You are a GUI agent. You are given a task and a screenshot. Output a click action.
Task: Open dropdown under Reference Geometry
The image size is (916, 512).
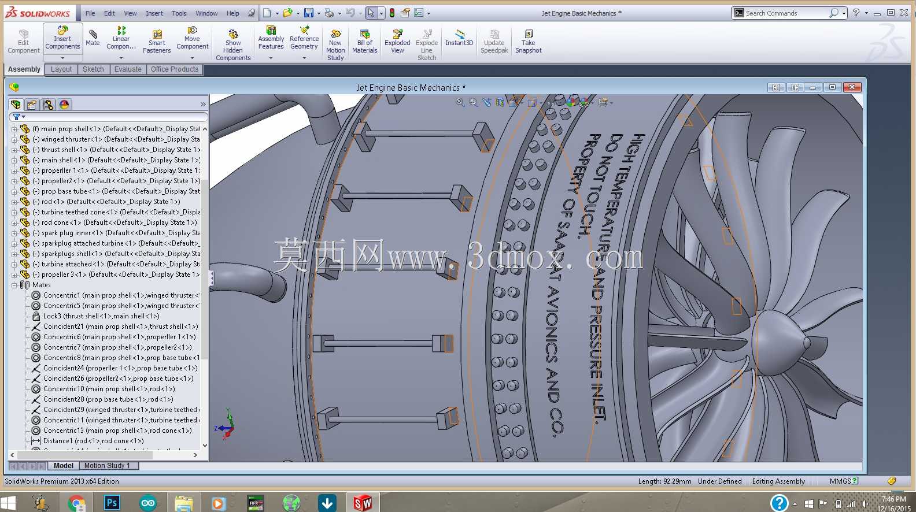(304, 58)
